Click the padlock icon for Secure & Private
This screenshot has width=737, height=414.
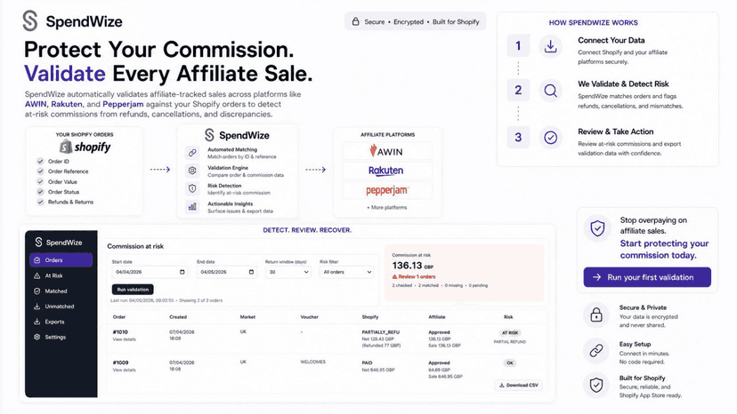pos(596,314)
